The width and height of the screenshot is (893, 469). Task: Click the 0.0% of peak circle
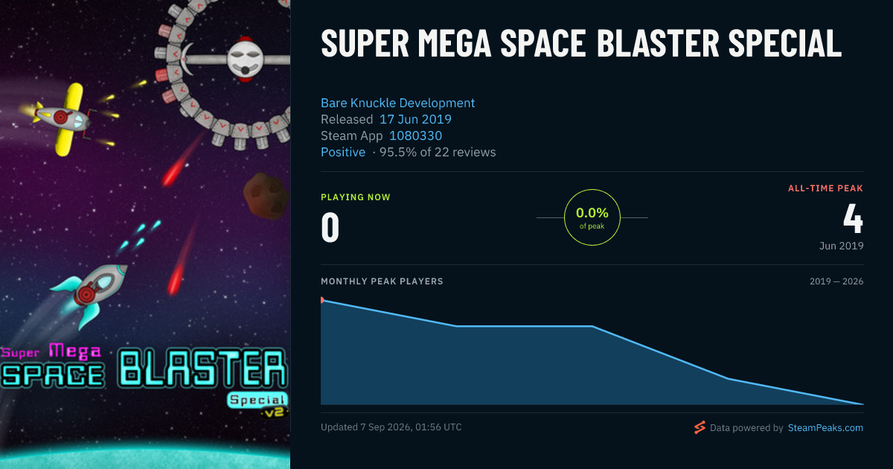click(x=592, y=217)
